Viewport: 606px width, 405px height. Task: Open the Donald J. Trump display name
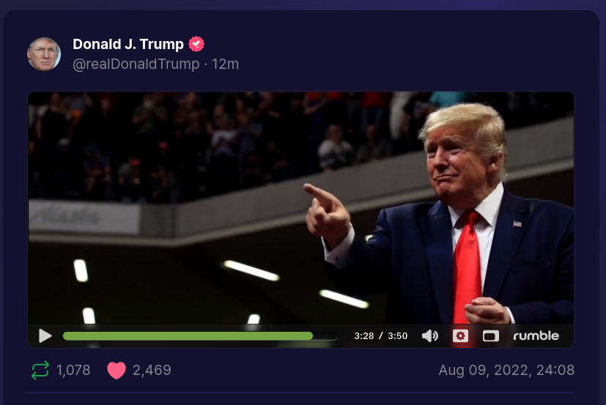pyautogui.click(x=128, y=44)
